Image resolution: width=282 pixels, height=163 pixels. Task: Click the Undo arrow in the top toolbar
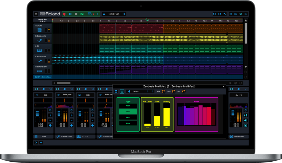[214, 14]
